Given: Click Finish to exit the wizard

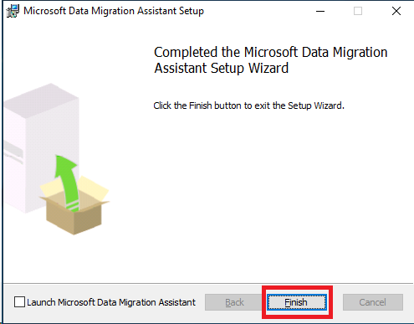Looking at the screenshot, I should (x=297, y=302).
